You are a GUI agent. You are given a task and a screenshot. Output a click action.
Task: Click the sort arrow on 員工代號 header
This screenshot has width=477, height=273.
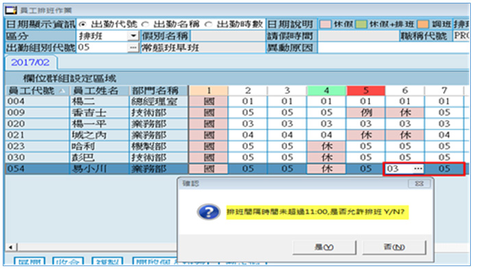[62, 90]
